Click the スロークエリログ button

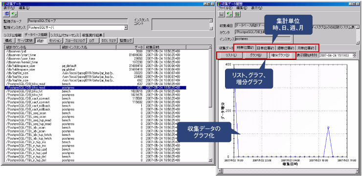pos(75,41)
